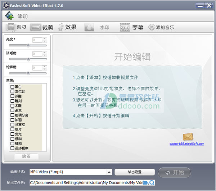Enable the 马赛克 effect checkbox
This screenshot has height=191, width=216.
(x=12, y=125)
